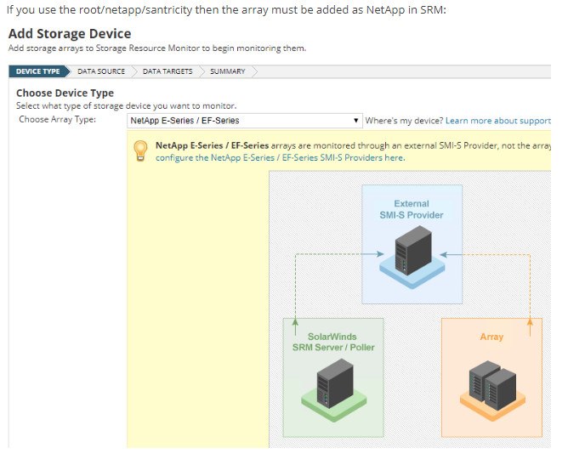Go to the SUMMARY step
This screenshot has width=568, height=459.
pyautogui.click(x=228, y=71)
